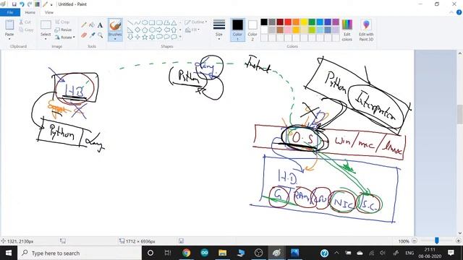The width and height of the screenshot is (463, 260).
Task: Pick the yellow color swatch
Action: [304, 22]
